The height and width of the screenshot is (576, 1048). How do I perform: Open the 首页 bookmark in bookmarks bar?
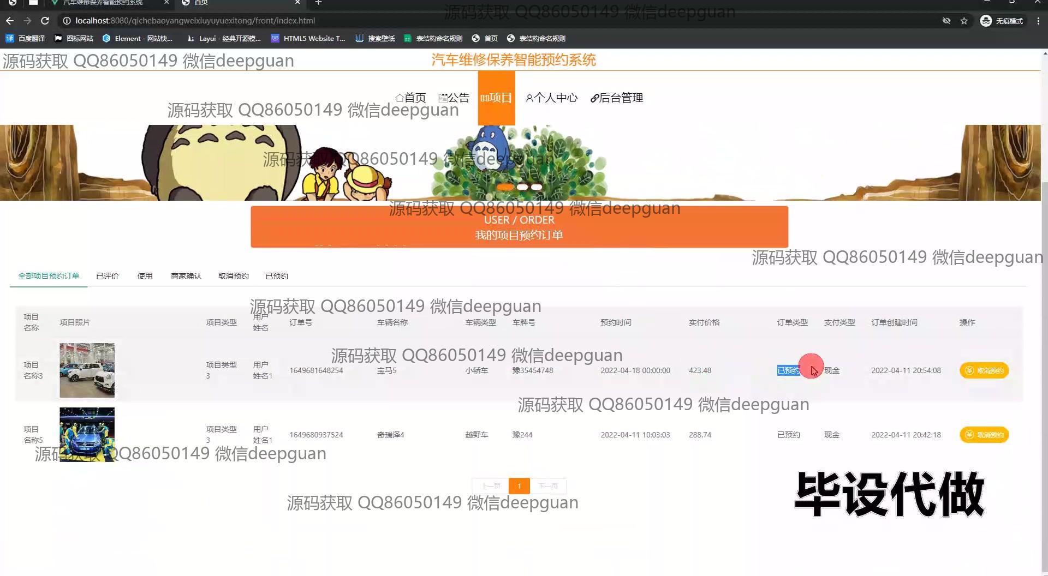[485, 38]
